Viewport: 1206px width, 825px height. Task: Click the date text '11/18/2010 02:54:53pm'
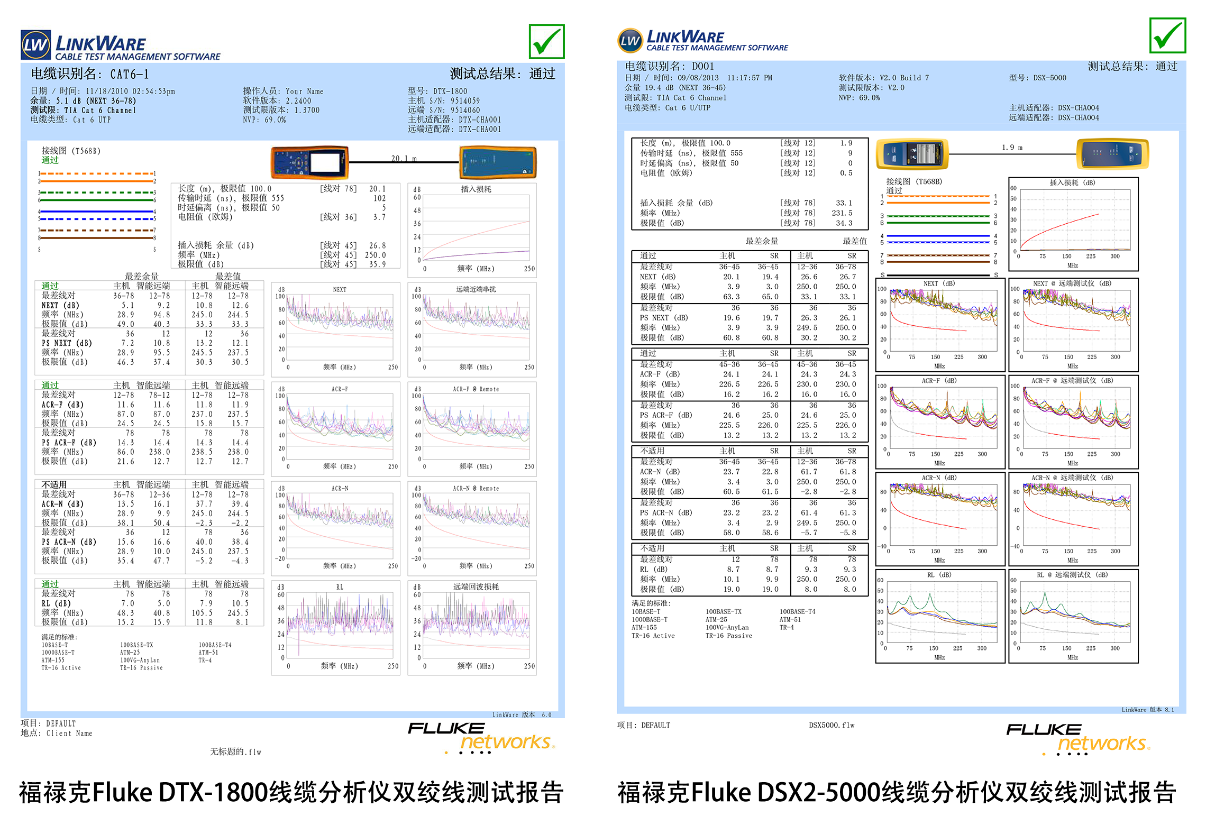130,91
